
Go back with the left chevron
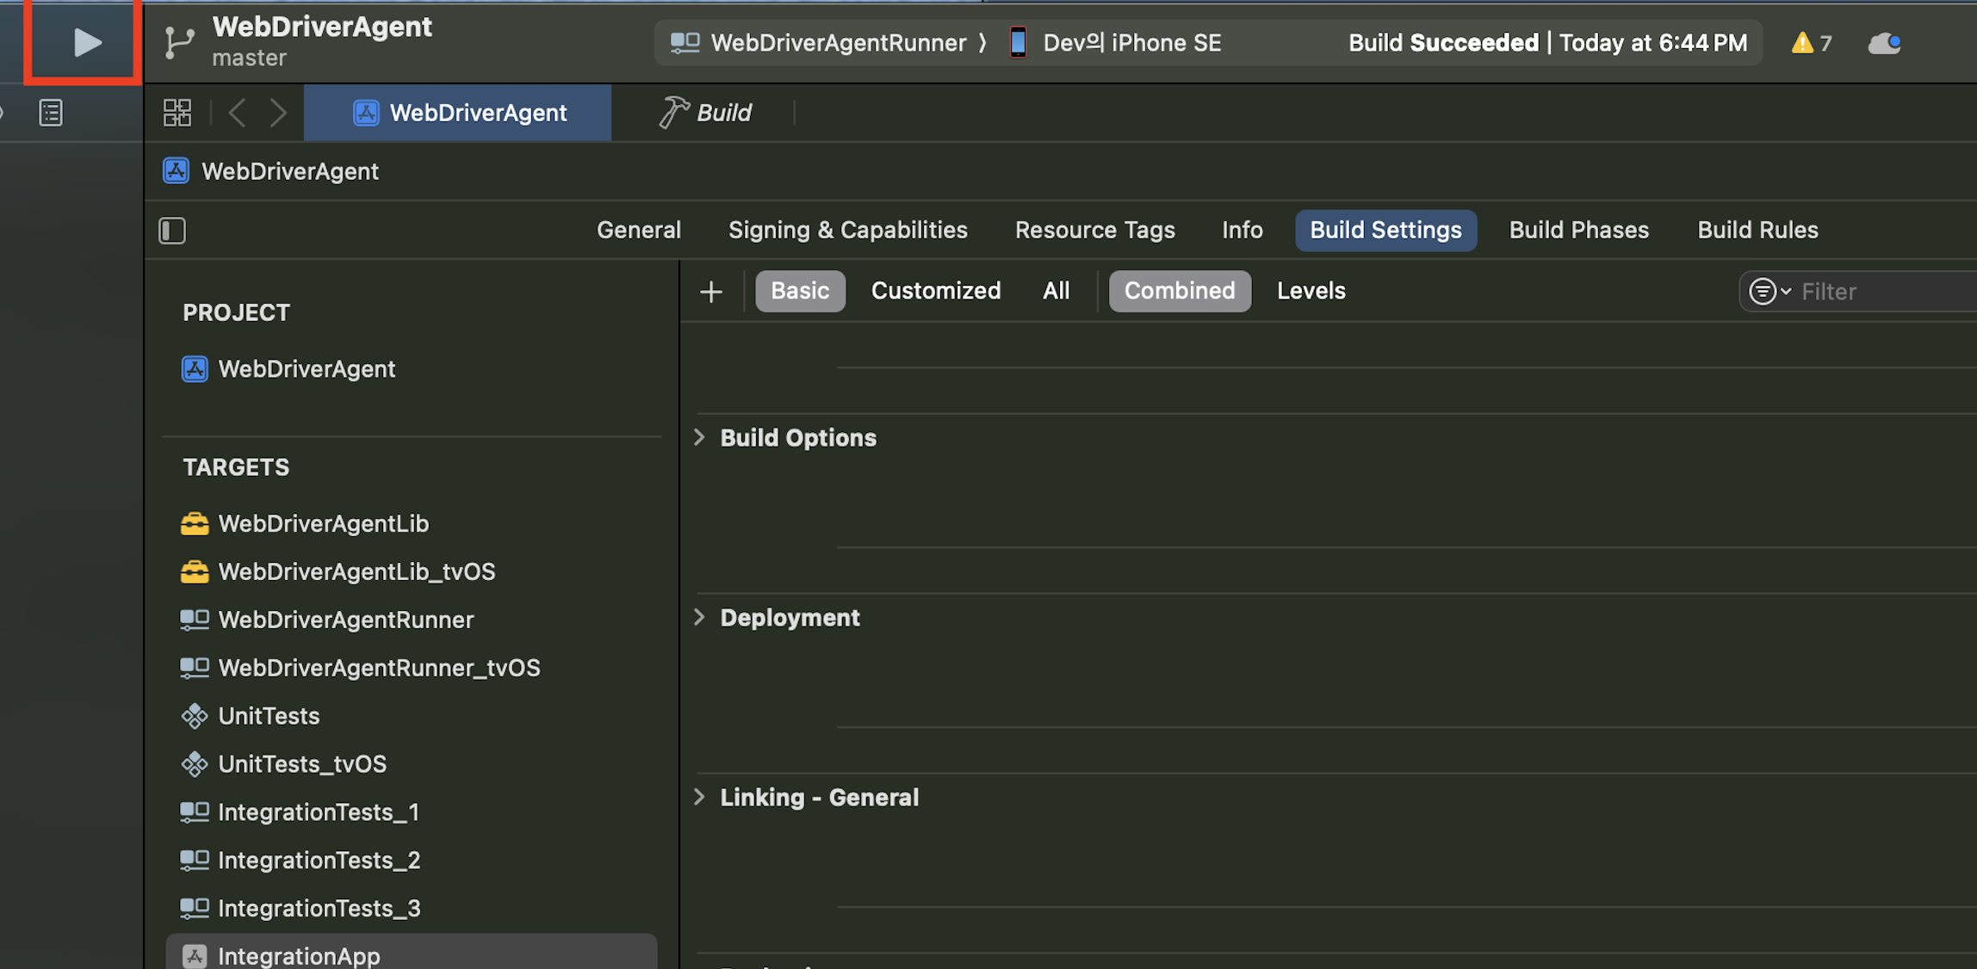pyautogui.click(x=238, y=113)
